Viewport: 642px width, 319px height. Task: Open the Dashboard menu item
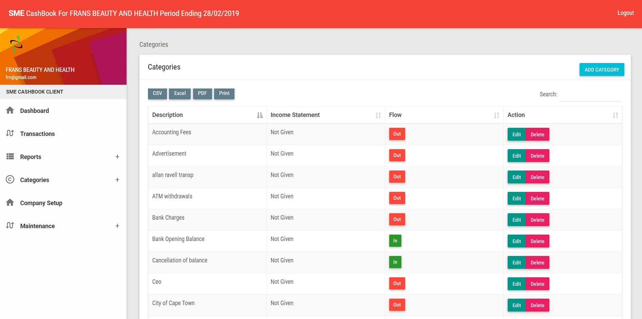[63, 111]
